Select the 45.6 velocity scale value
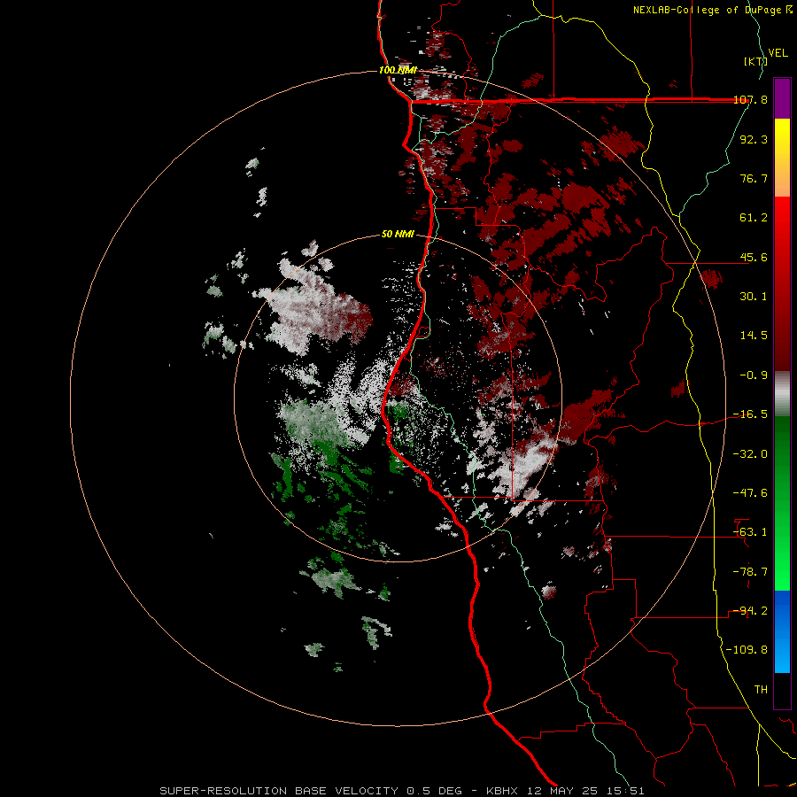This screenshot has height=797, width=797. pyautogui.click(x=754, y=257)
